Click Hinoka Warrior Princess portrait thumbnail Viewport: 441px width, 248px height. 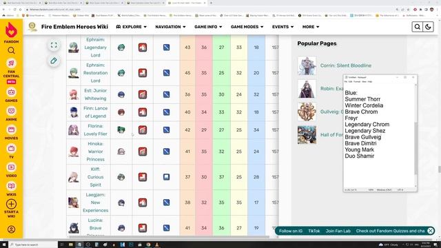click(x=74, y=152)
